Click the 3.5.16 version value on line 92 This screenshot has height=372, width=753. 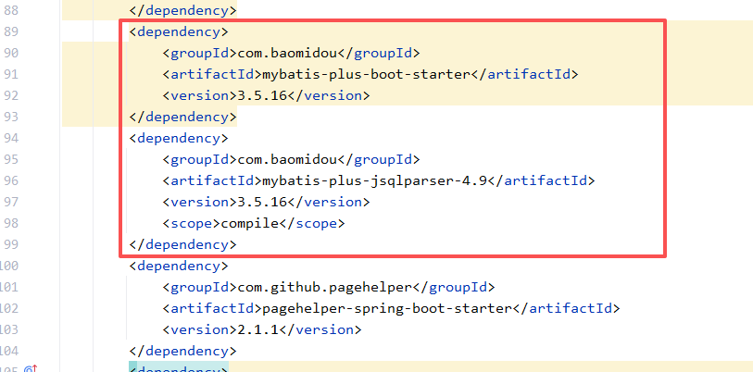262,95
